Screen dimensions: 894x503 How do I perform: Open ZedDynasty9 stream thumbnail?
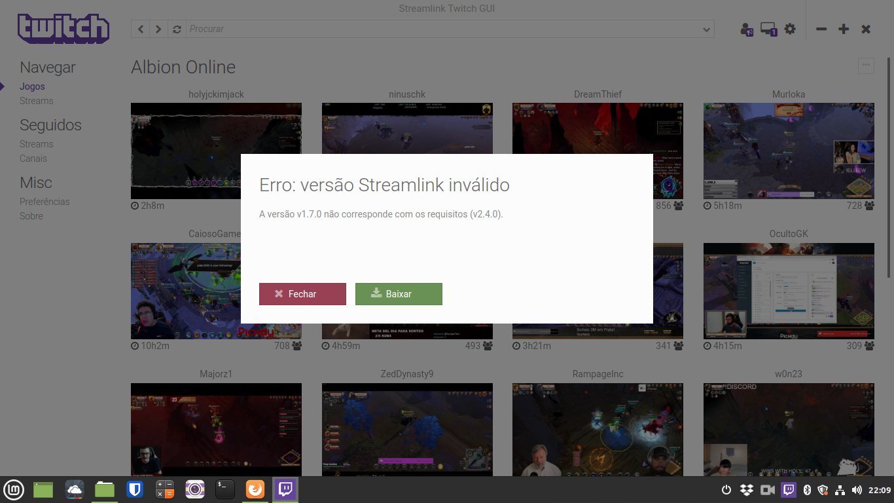click(406, 429)
